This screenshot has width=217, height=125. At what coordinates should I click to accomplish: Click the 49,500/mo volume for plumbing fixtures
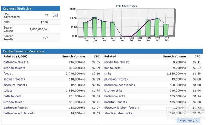tap(179, 79)
